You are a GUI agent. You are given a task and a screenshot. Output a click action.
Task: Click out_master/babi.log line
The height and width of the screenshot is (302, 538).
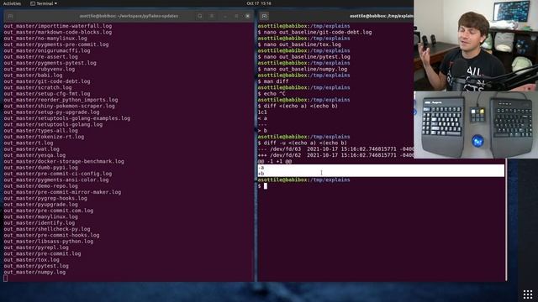coord(34,75)
